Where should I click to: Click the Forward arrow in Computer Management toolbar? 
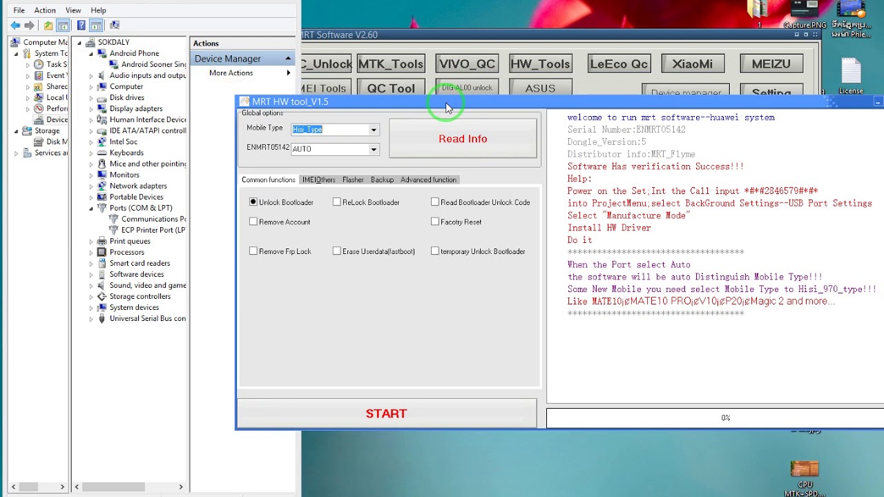tap(29, 26)
